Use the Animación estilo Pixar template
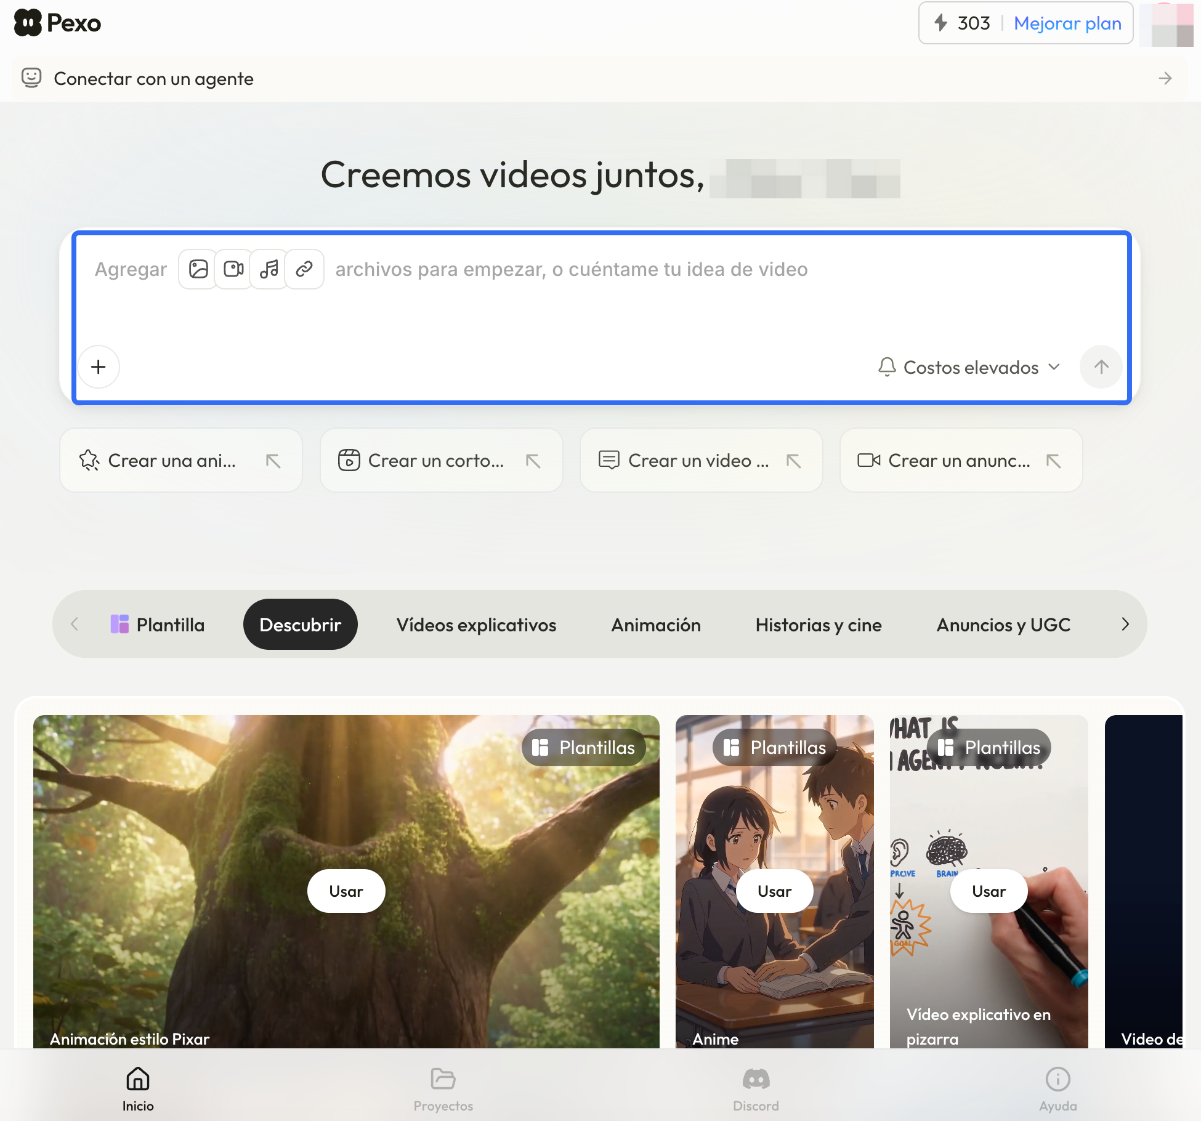The width and height of the screenshot is (1201, 1121). [x=346, y=891]
